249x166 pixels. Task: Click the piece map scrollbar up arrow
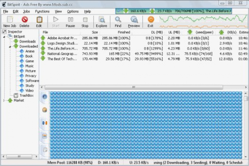click(x=246, y=93)
